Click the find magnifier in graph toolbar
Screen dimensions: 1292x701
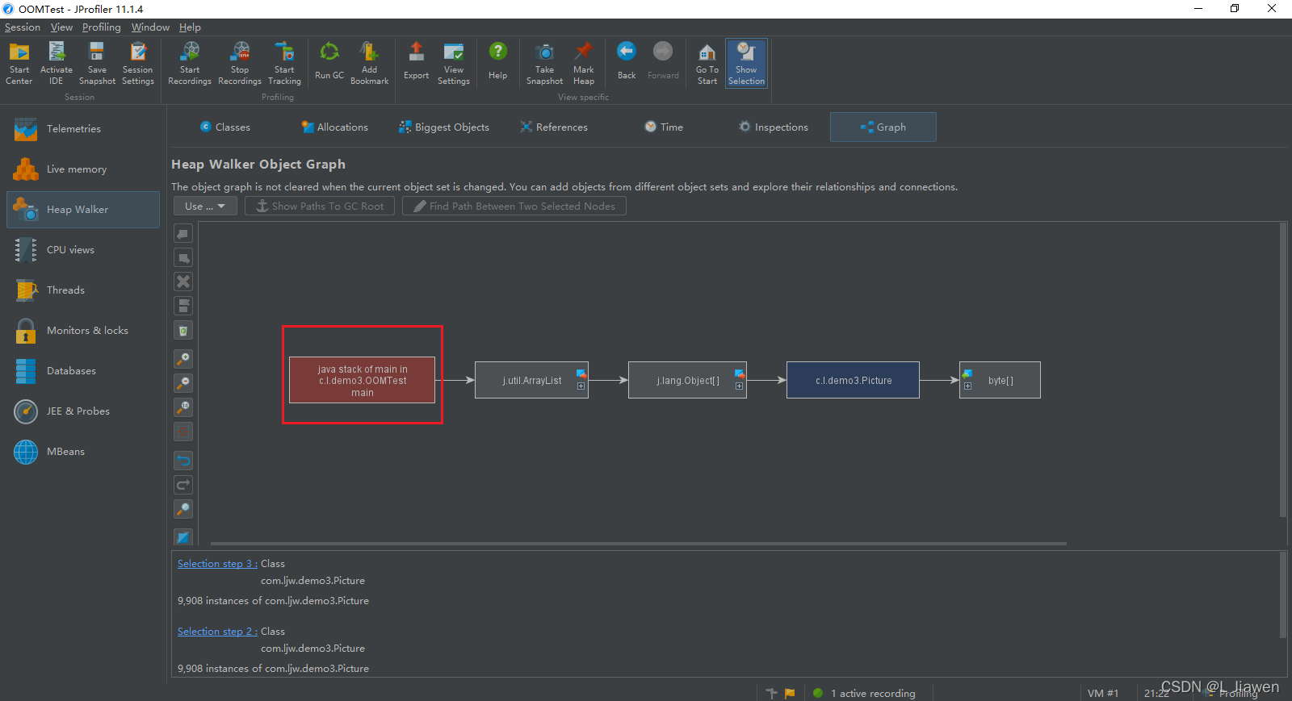click(x=183, y=509)
